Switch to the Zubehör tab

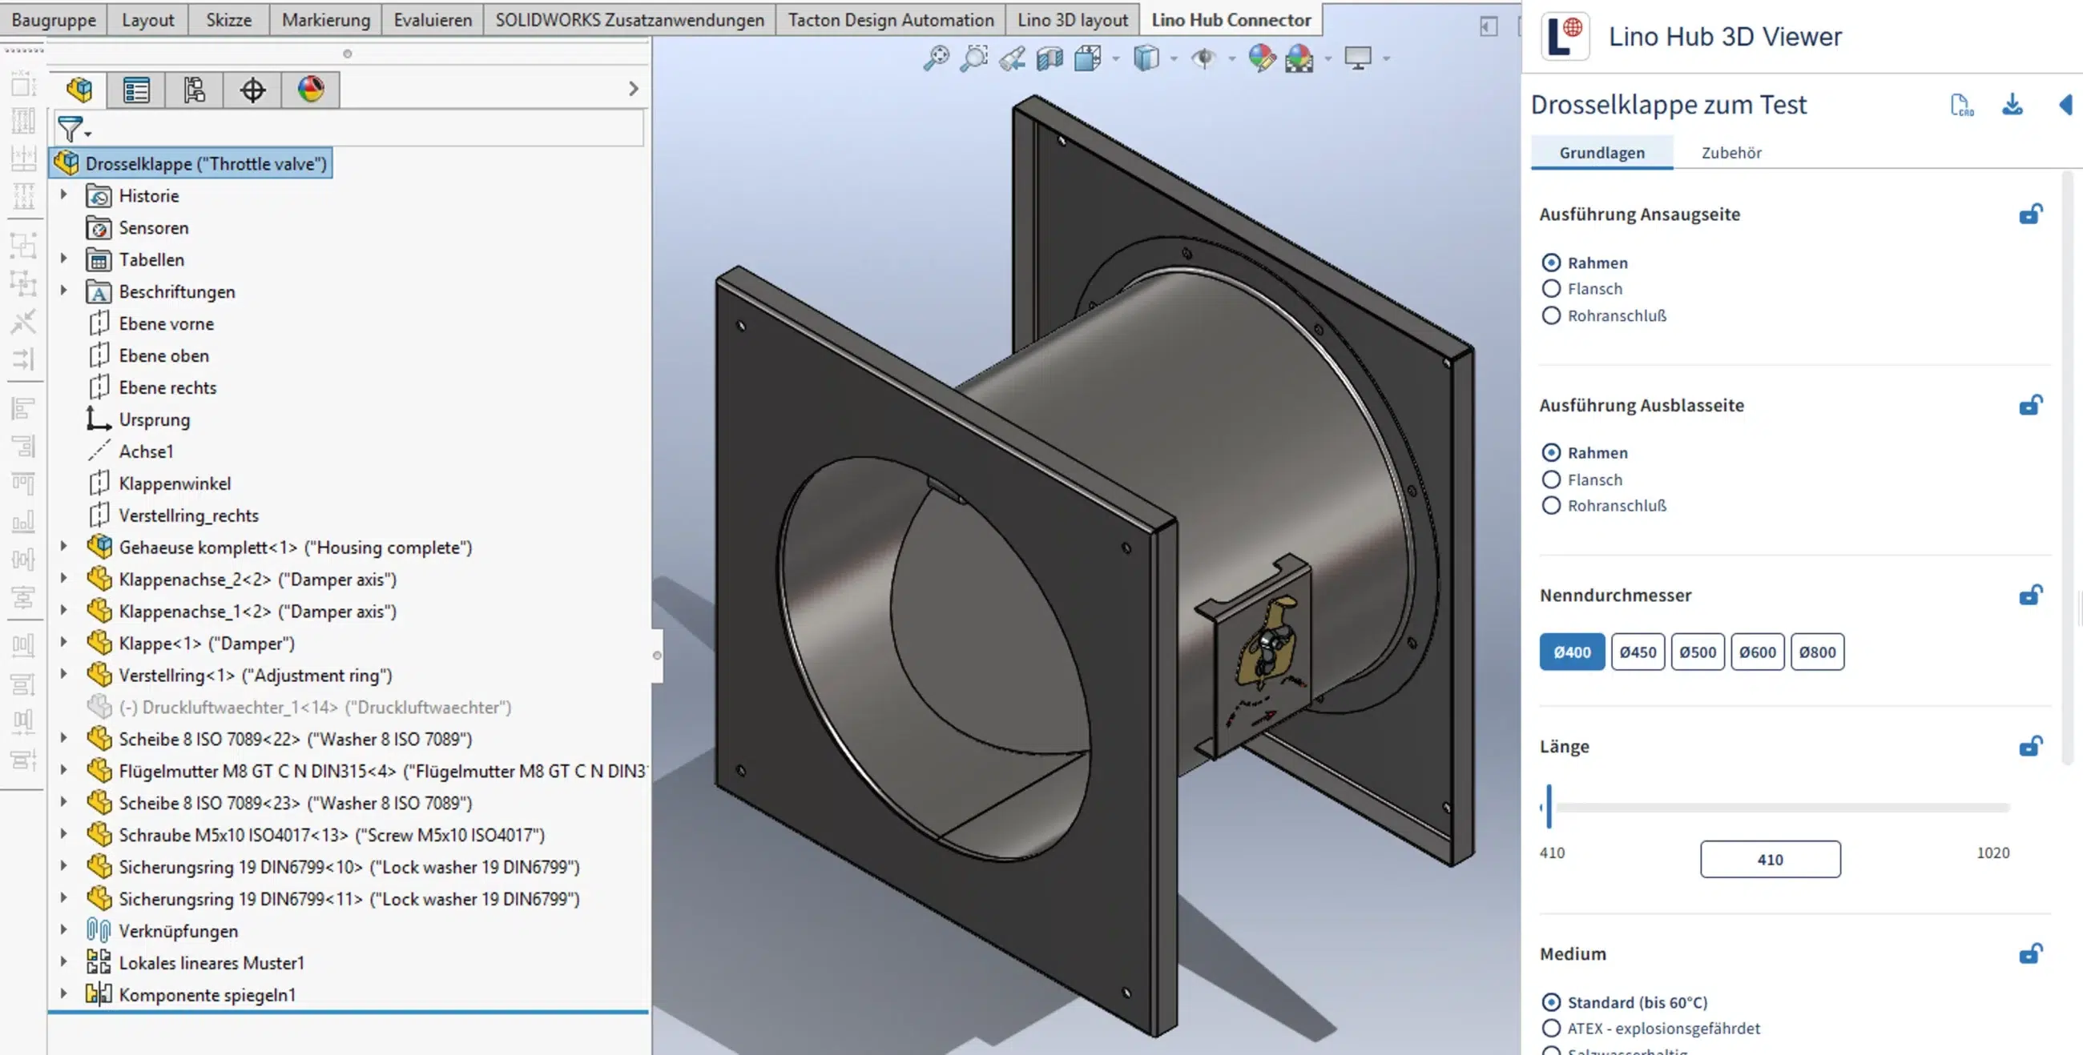click(1731, 153)
